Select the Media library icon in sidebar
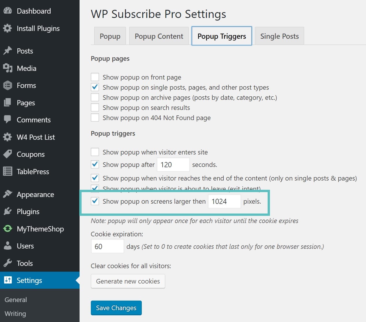366x322 pixels. tap(8, 68)
